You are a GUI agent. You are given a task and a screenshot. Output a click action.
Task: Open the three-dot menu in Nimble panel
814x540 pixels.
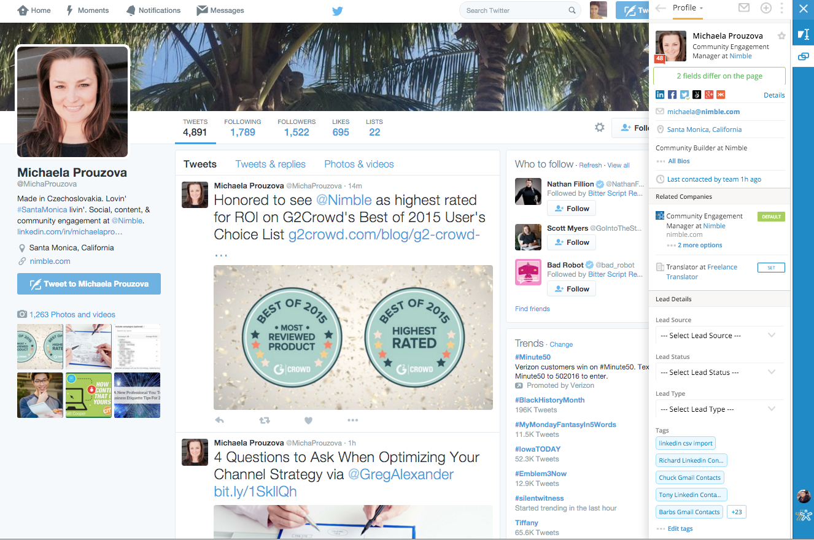tap(781, 8)
